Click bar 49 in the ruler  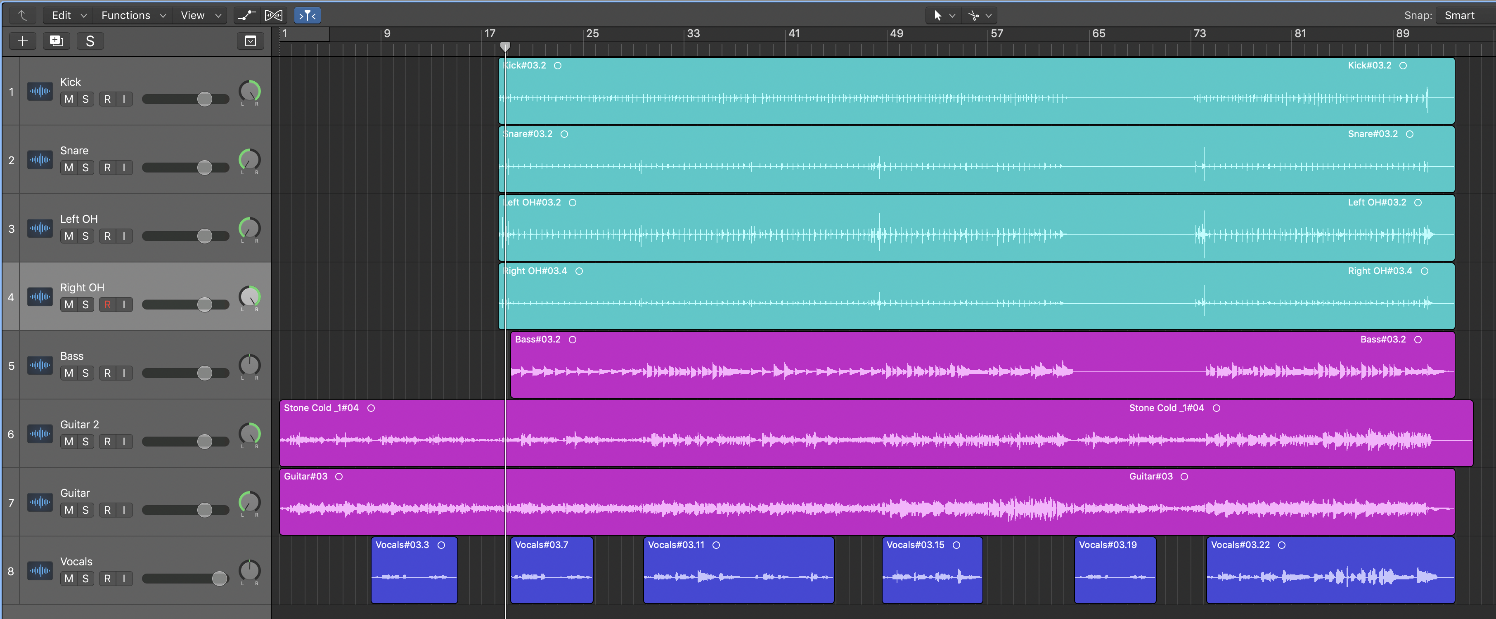point(897,34)
